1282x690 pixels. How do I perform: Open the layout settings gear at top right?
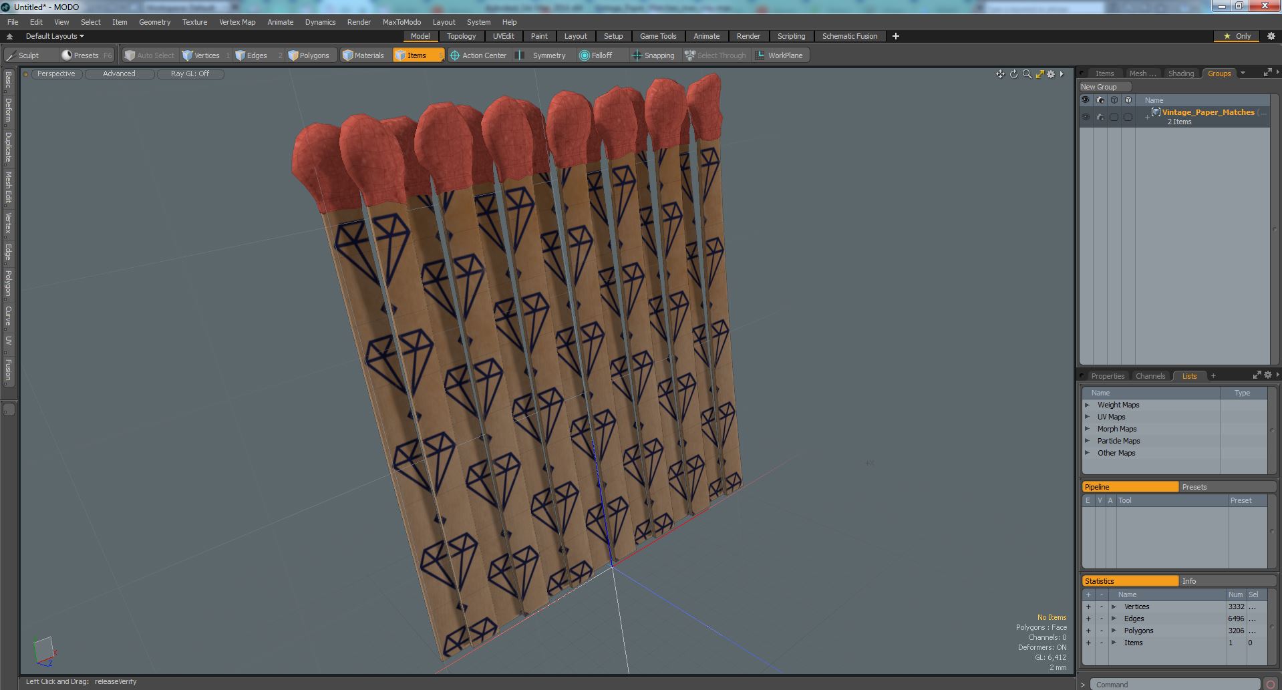pyautogui.click(x=1271, y=36)
